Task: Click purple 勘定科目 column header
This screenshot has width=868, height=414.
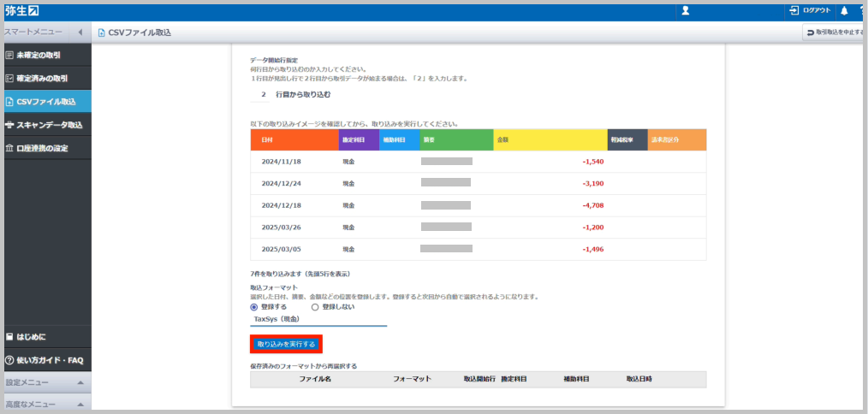Action: pyautogui.click(x=359, y=140)
